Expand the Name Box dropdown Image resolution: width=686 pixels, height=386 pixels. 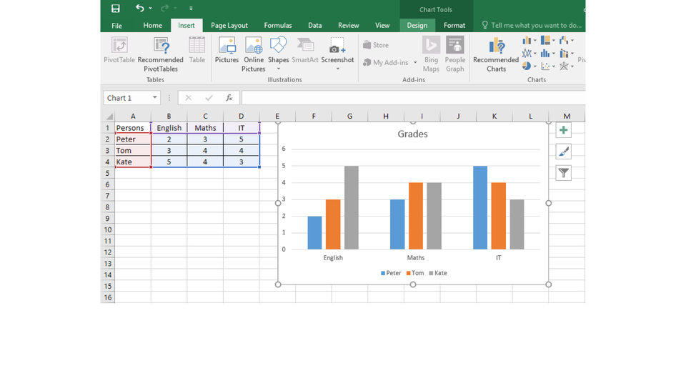click(154, 98)
